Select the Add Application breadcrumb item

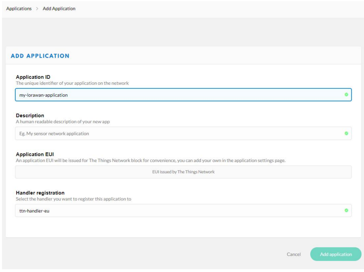[59, 8]
